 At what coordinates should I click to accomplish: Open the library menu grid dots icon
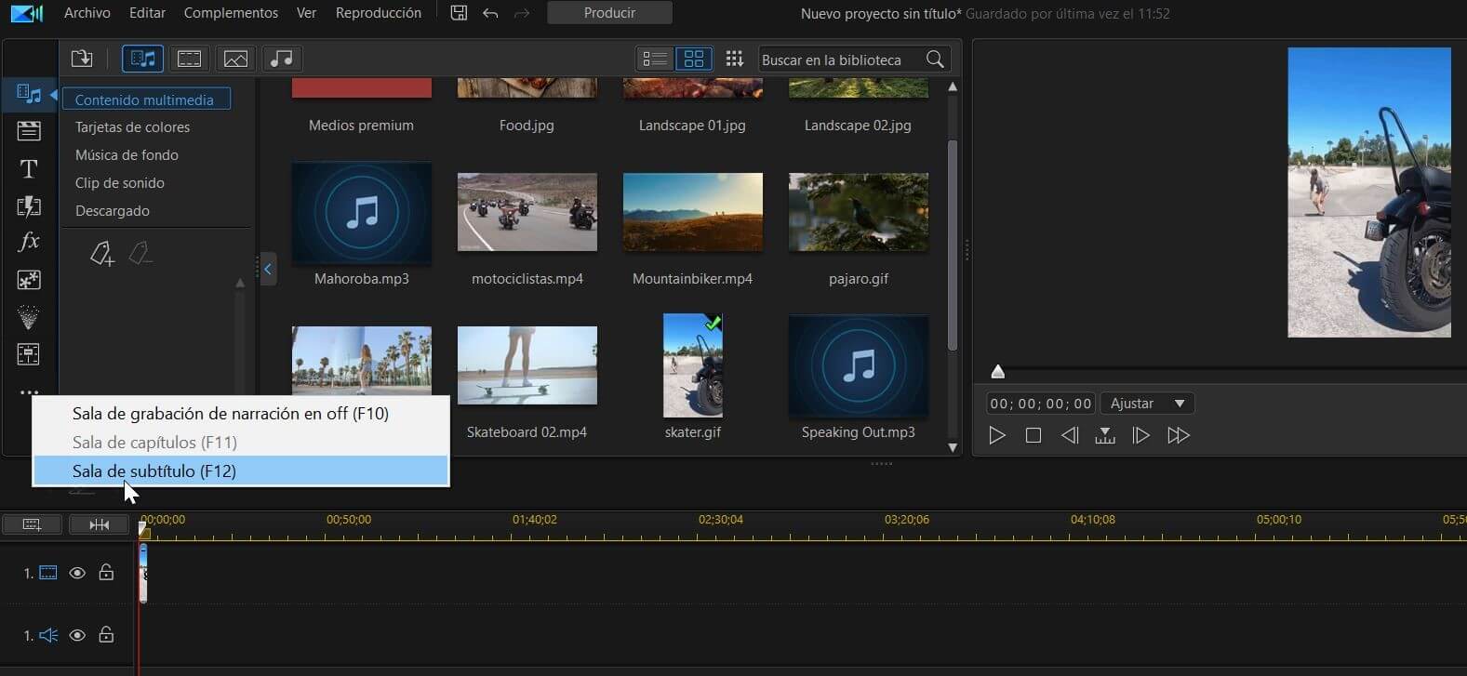click(735, 59)
